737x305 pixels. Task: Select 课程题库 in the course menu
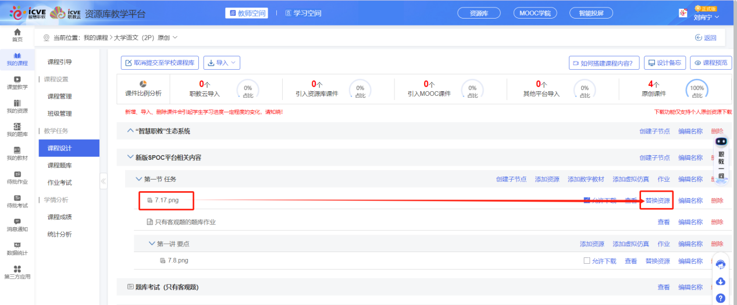click(60, 166)
